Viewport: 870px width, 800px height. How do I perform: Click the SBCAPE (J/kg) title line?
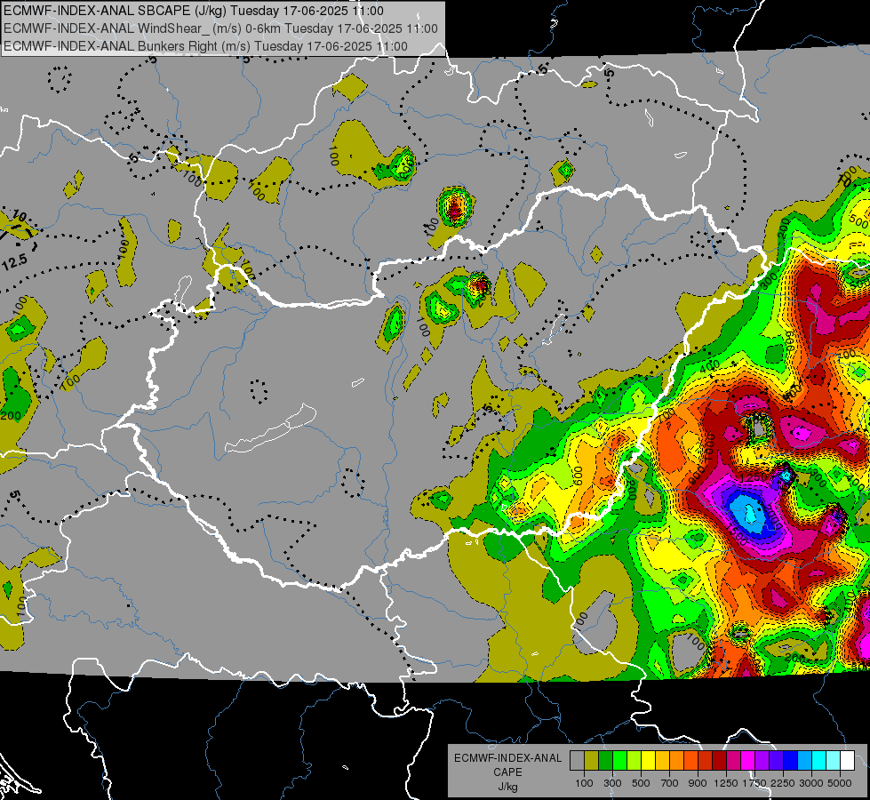[193, 11]
